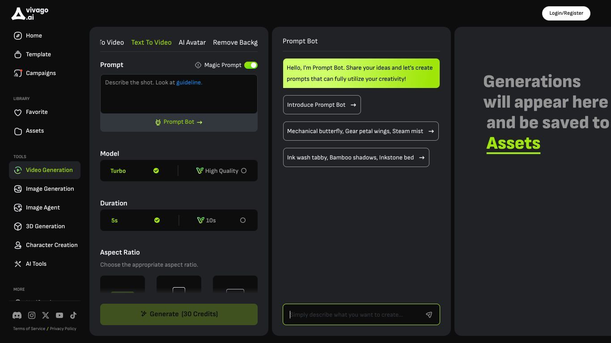Click Generate (30 Credits) button
The height and width of the screenshot is (343, 611).
click(x=179, y=314)
